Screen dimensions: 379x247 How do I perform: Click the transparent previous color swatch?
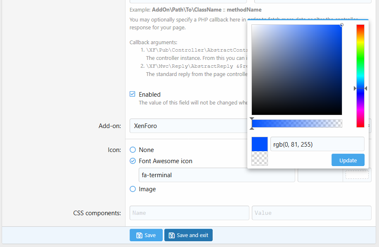260,159
